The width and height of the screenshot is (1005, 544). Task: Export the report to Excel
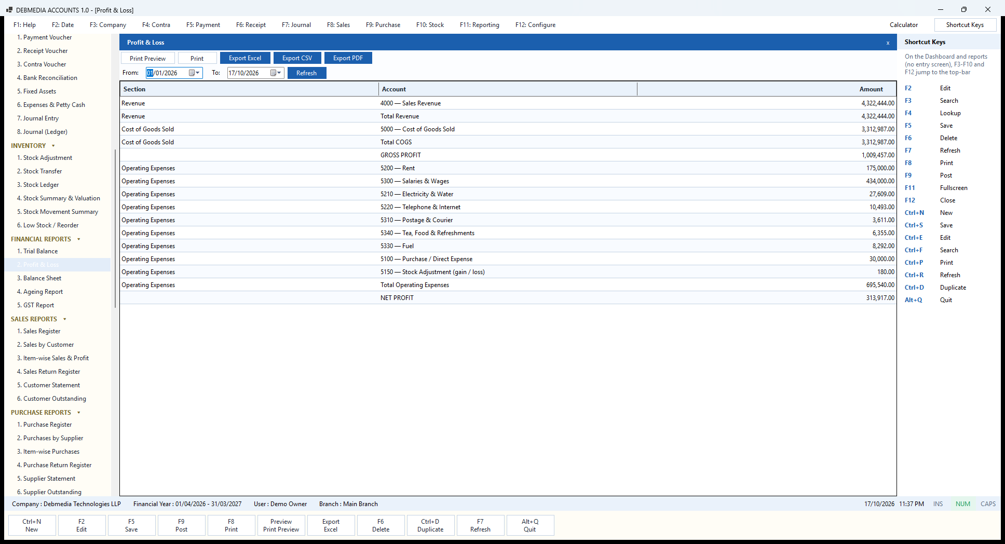coord(245,58)
